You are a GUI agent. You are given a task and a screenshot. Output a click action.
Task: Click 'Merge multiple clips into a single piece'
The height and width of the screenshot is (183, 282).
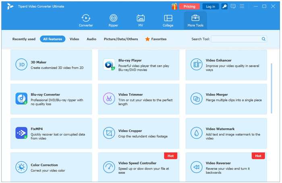[234, 100]
